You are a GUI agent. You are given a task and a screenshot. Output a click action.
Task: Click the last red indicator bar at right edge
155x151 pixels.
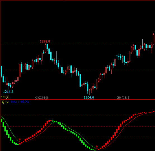(154, 112)
